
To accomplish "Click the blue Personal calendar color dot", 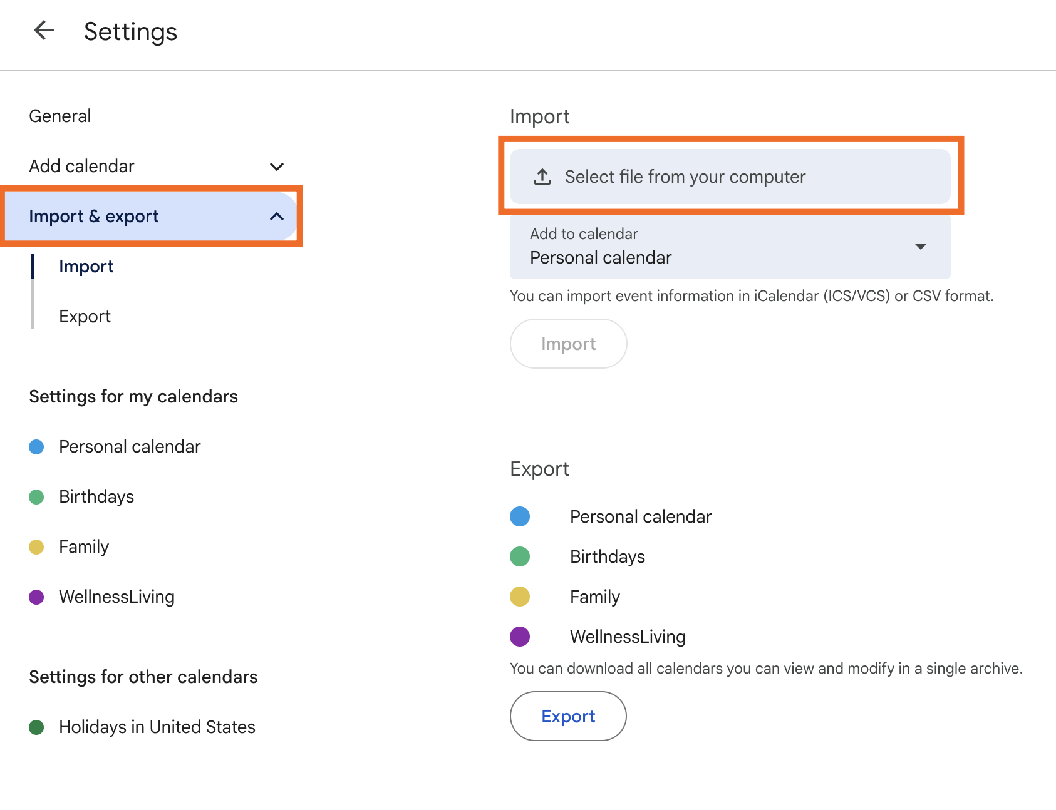I will pyautogui.click(x=36, y=446).
